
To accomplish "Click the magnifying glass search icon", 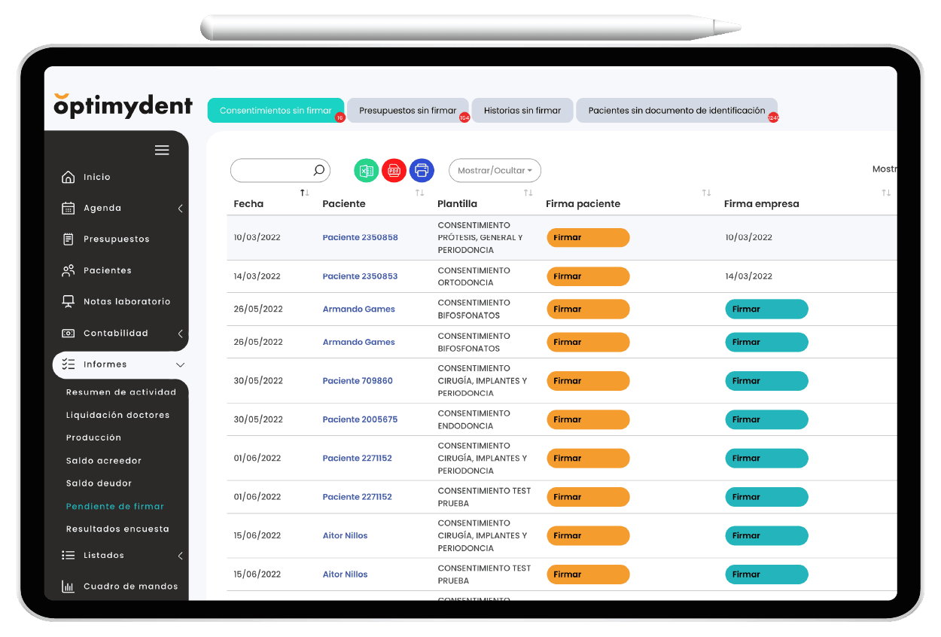I will point(318,170).
